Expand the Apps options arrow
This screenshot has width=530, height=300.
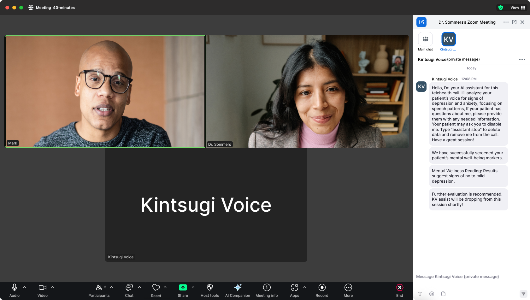click(305, 287)
